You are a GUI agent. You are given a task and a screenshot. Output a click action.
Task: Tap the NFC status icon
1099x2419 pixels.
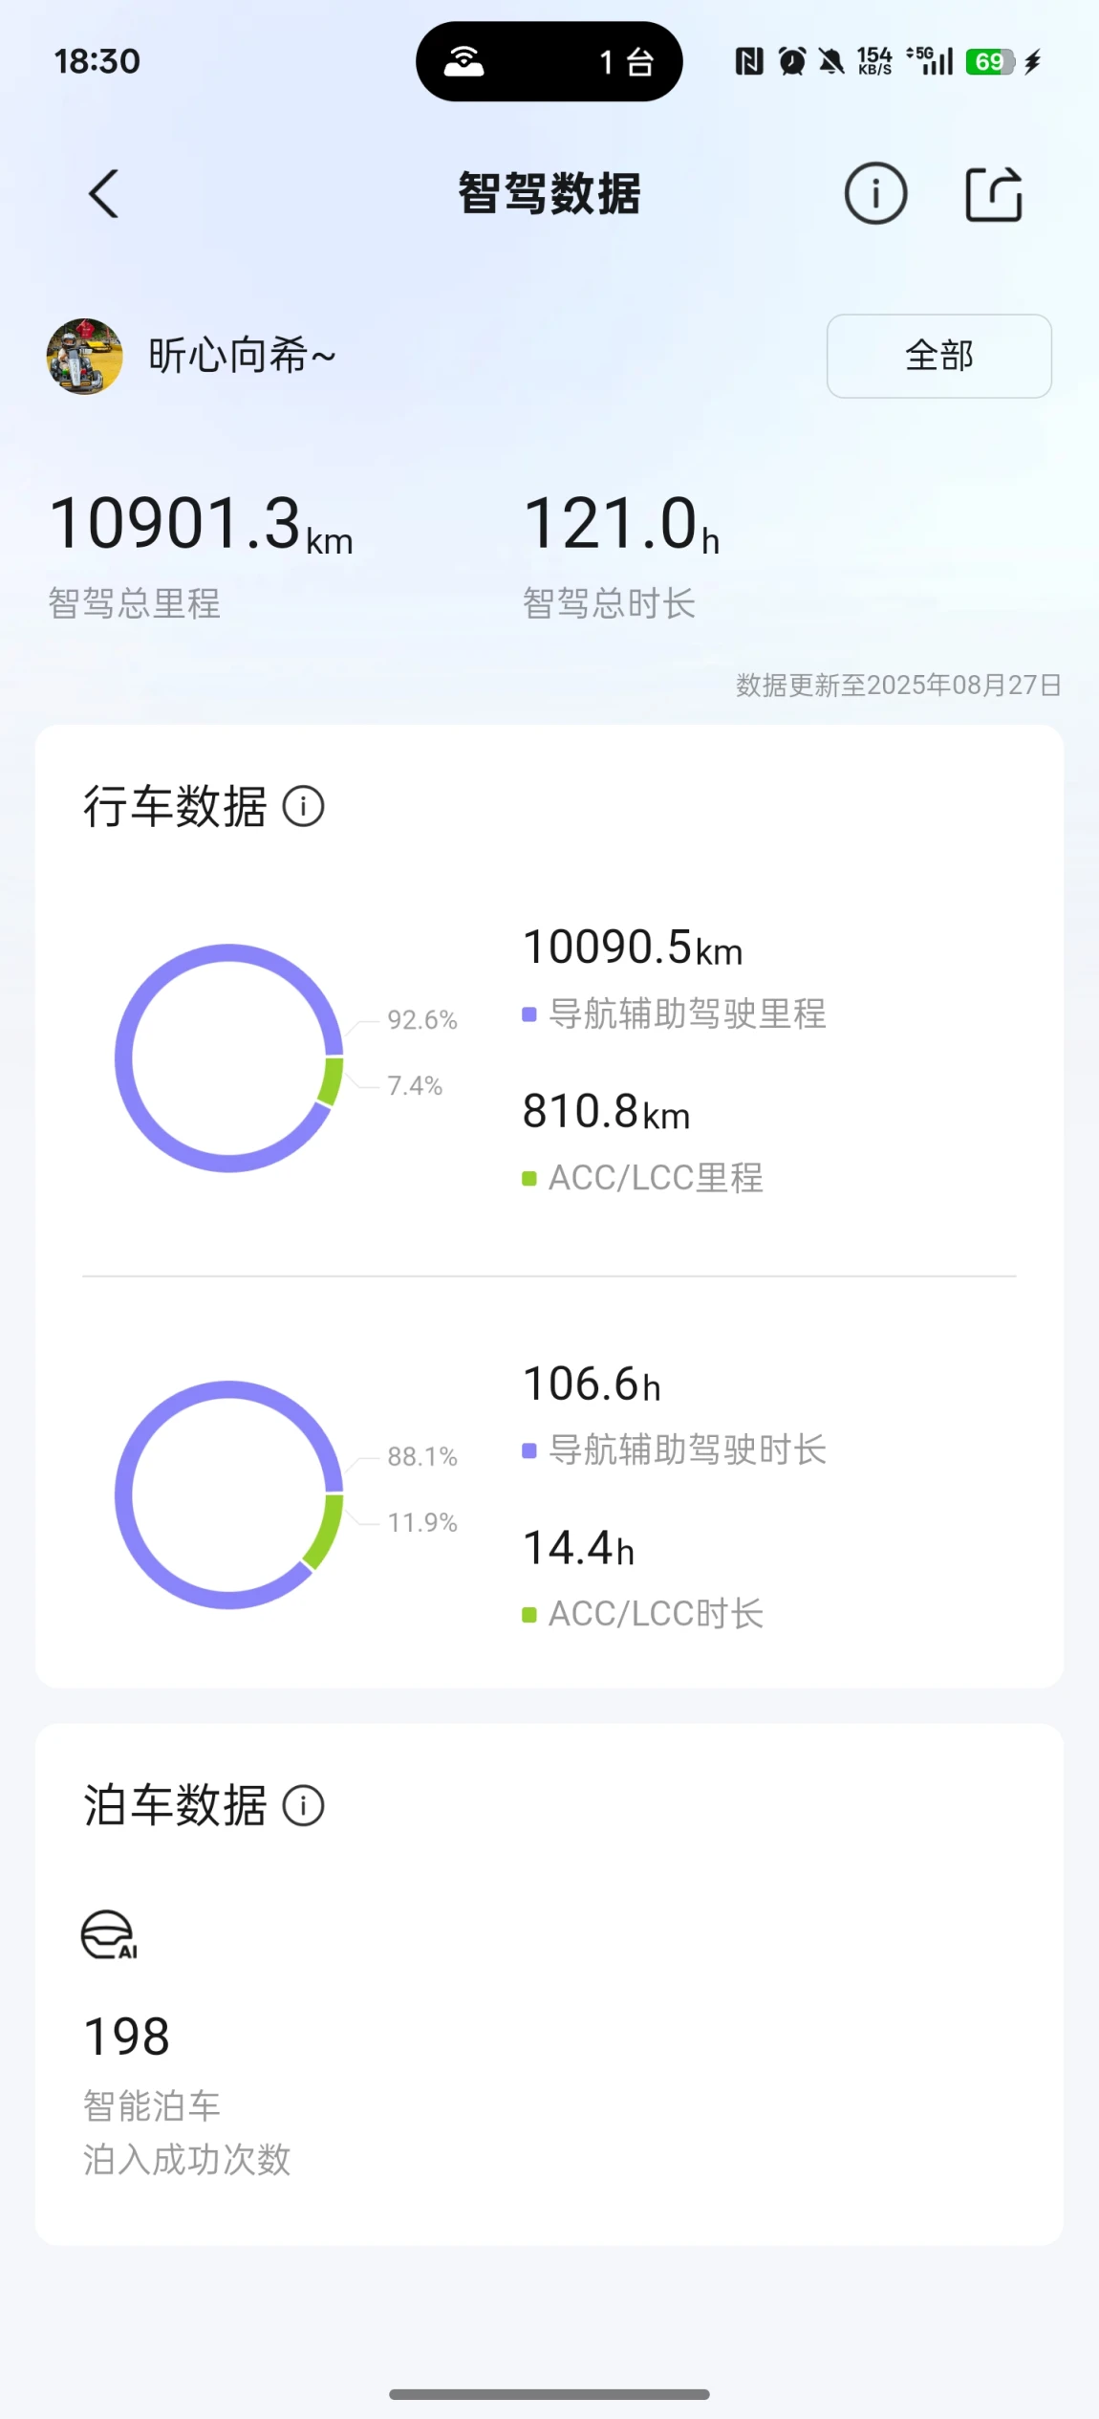[x=749, y=62]
